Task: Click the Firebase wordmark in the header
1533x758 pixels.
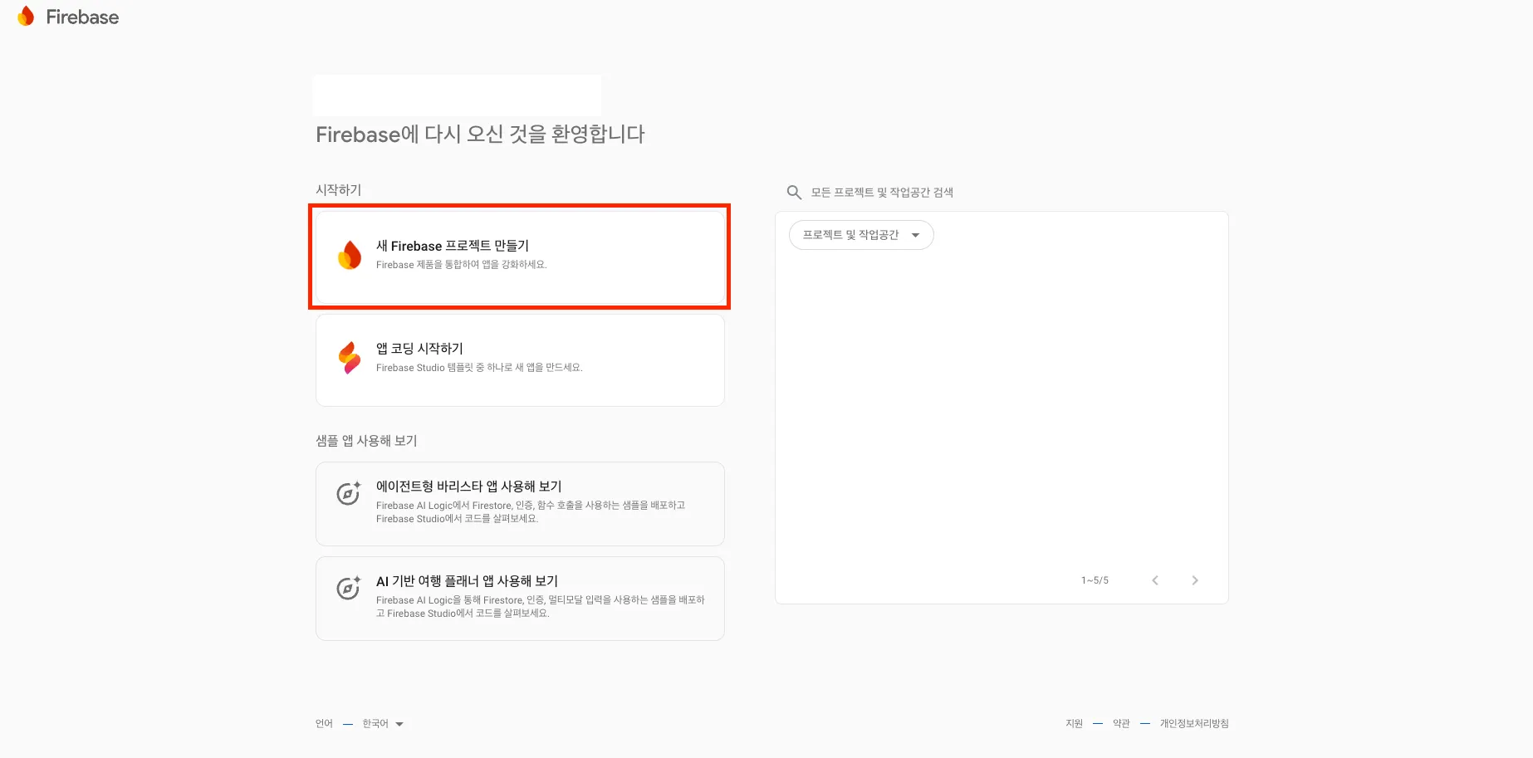Action: 82,17
